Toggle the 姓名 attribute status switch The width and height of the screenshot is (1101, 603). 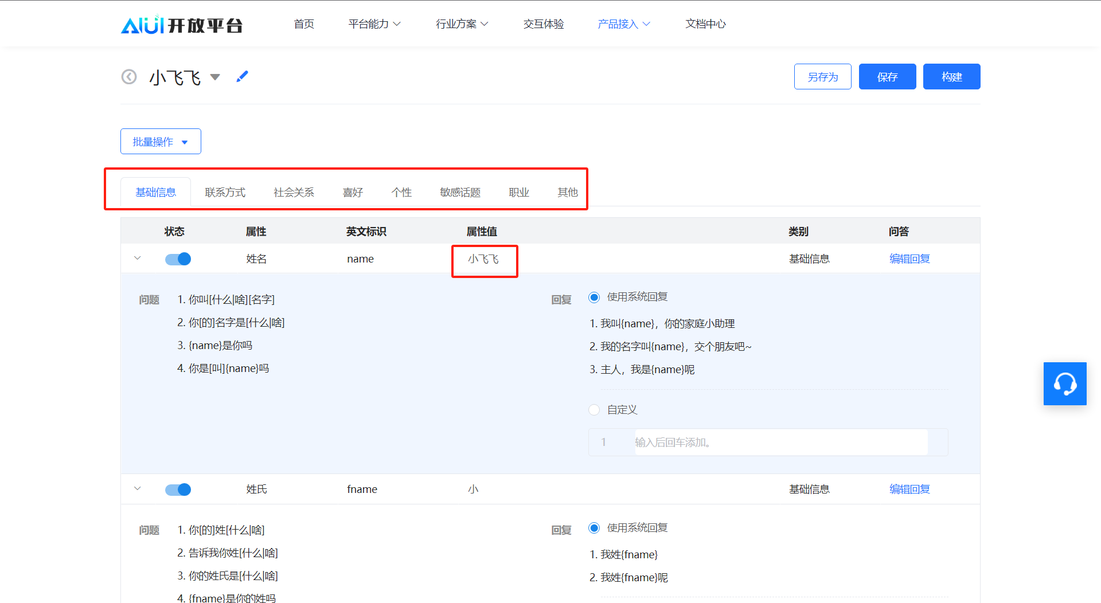[x=178, y=259]
